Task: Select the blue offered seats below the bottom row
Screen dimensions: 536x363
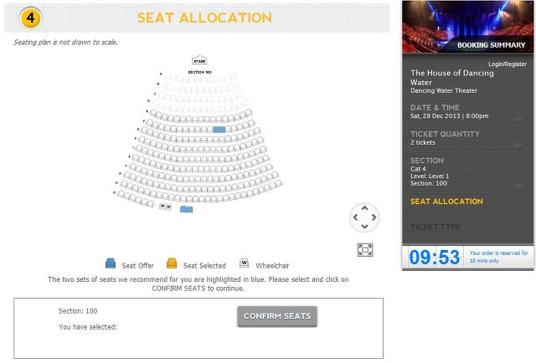Action: [x=186, y=209]
